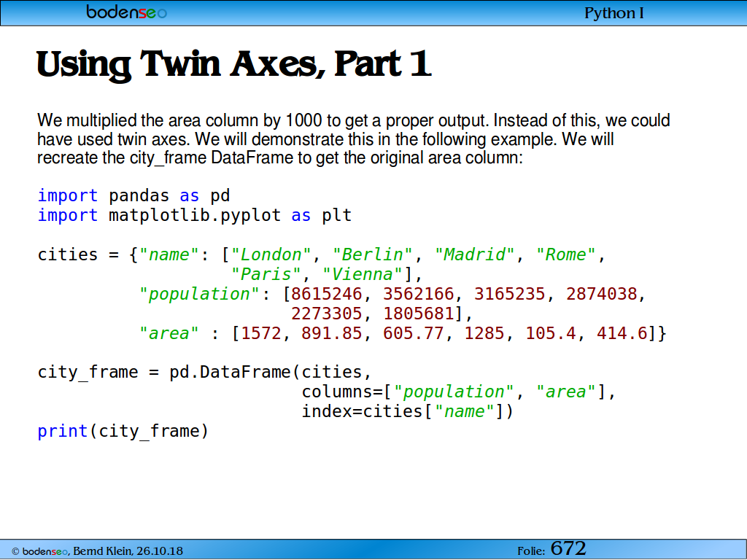This screenshot has width=747, height=560.
Task: Click the population value 2273305
Action: 326,314
